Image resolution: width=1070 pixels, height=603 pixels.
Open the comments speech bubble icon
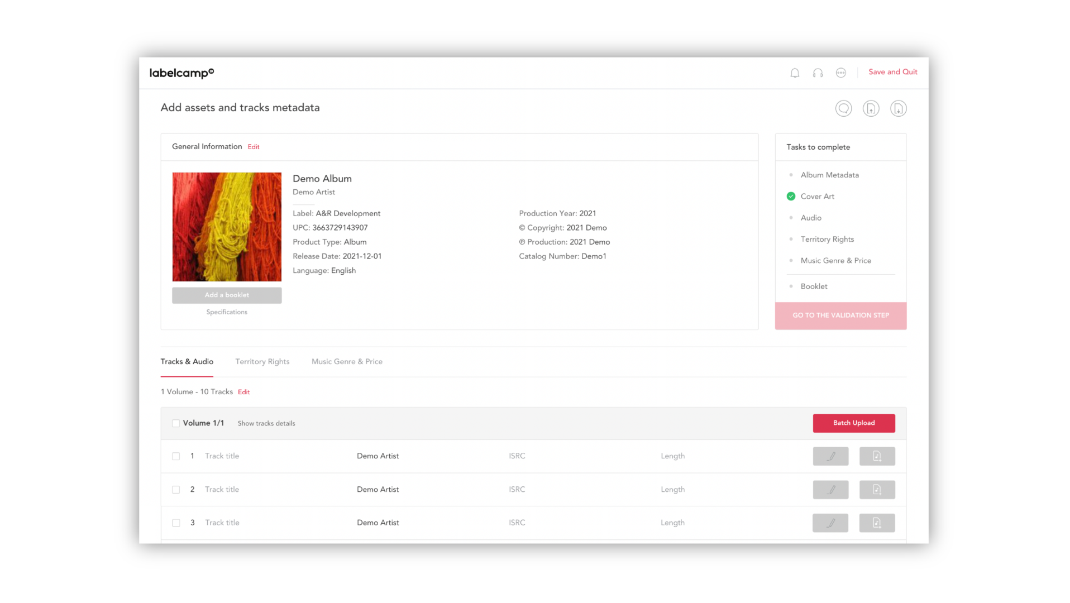(843, 108)
